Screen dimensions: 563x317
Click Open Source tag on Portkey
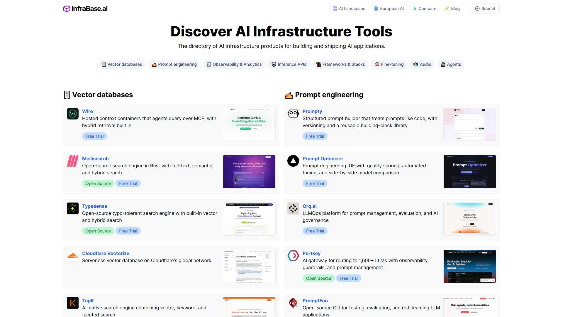click(x=319, y=278)
